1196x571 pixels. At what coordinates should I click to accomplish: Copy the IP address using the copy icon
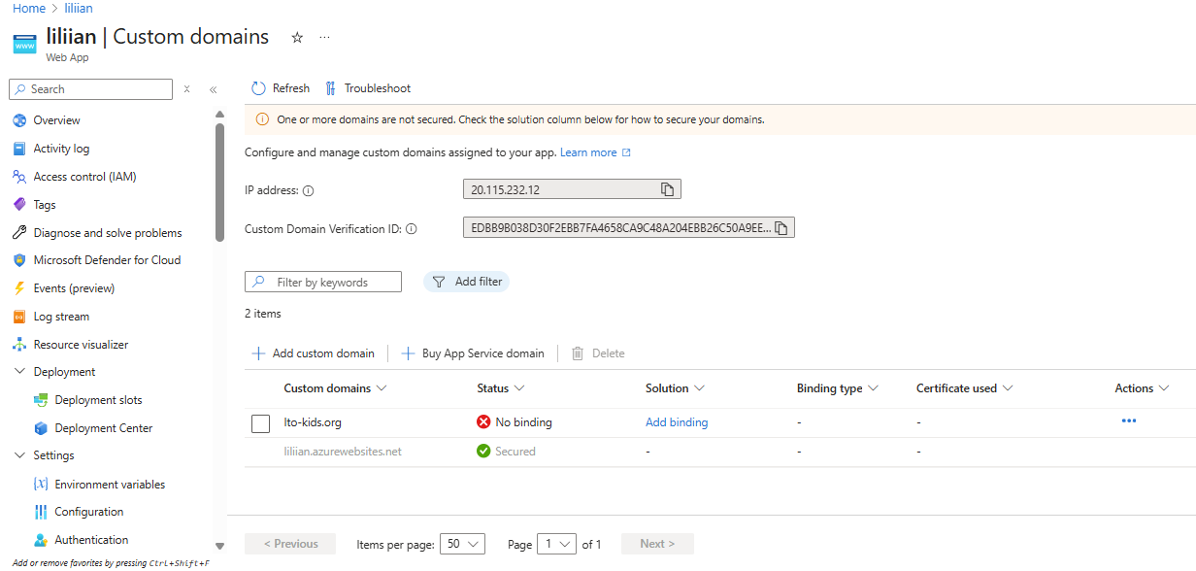(x=666, y=188)
